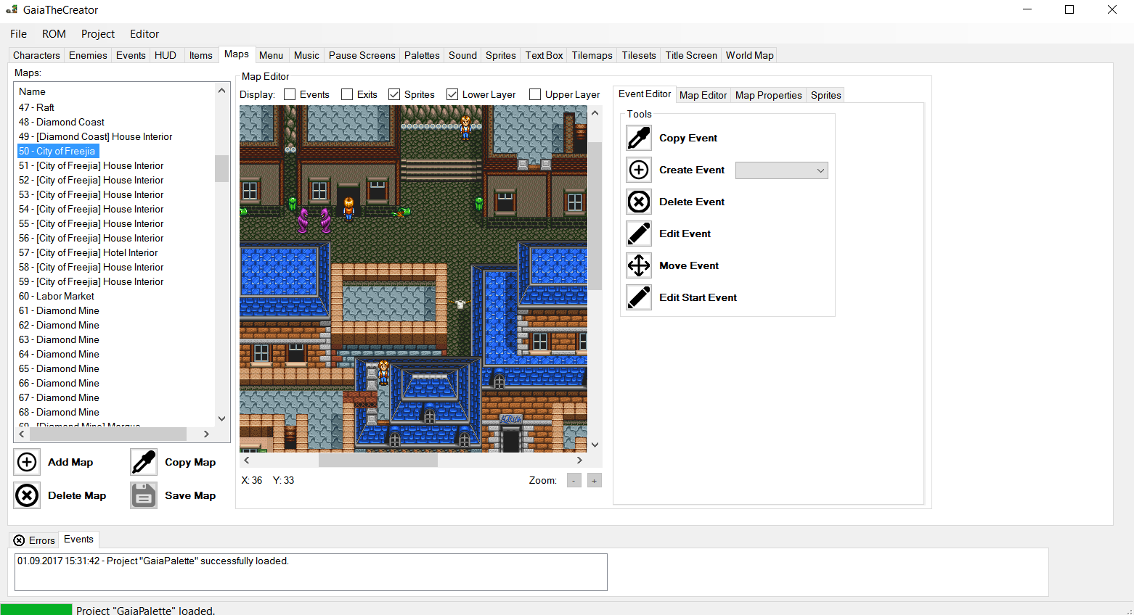
Task: Open the Editor menu
Action: (x=144, y=33)
